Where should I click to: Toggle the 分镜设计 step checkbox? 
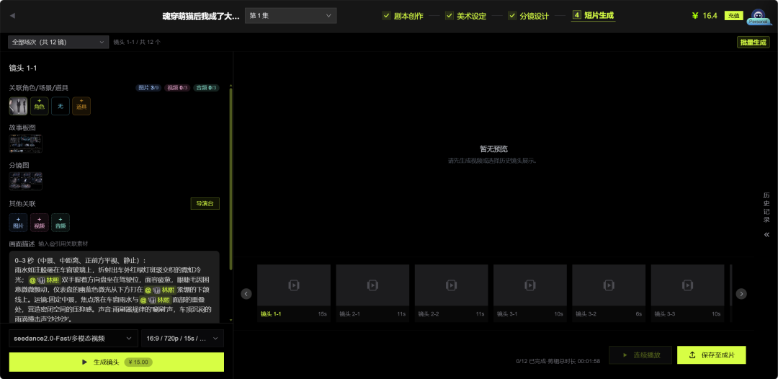pyautogui.click(x=512, y=15)
